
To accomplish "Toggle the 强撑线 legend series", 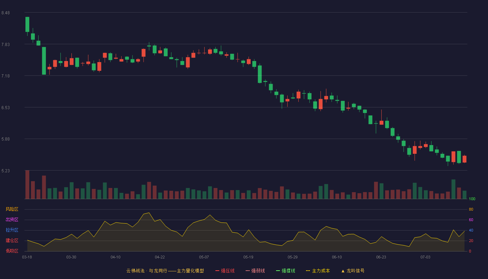I will (285, 271).
